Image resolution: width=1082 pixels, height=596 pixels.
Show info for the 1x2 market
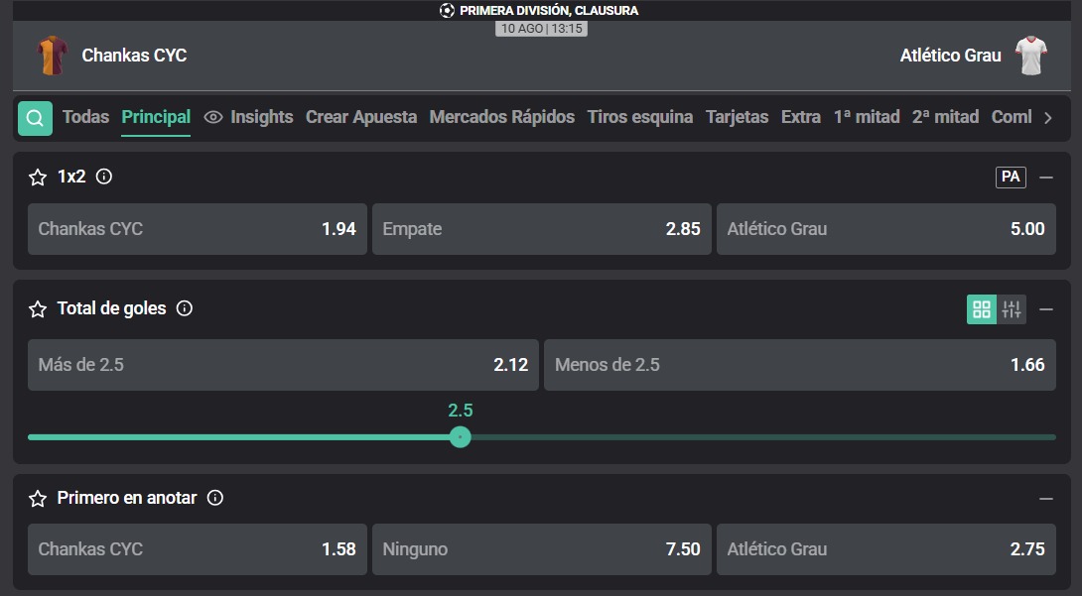(x=104, y=177)
